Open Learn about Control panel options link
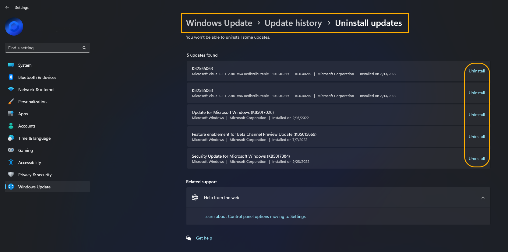The width and height of the screenshot is (508, 252). [255, 216]
